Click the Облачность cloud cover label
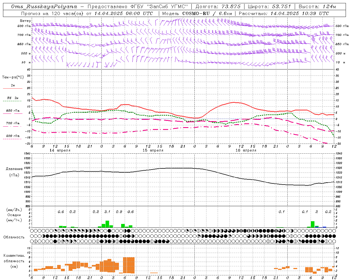Screen dimensions: 350x280 (14, 237)
